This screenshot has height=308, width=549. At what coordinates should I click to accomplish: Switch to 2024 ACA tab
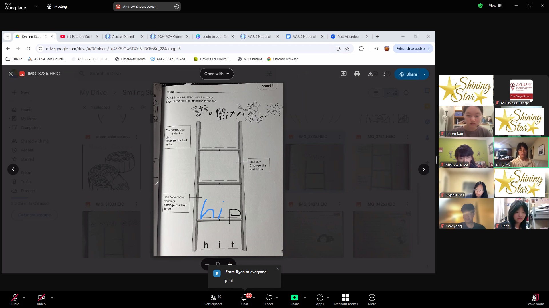point(170,37)
